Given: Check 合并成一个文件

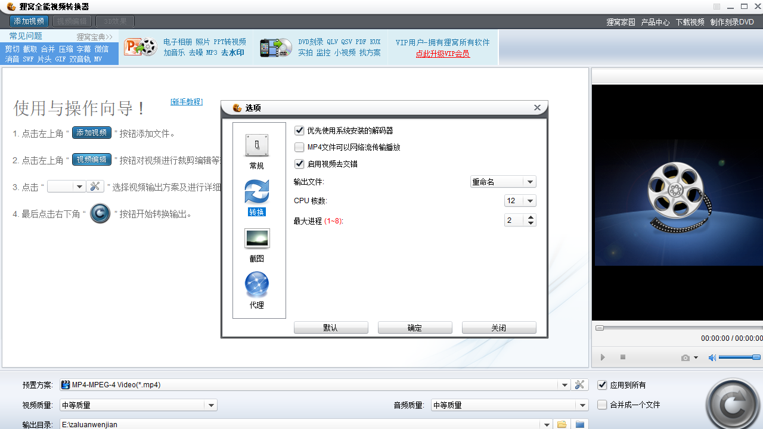Looking at the screenshot, I should pos(602,405).
